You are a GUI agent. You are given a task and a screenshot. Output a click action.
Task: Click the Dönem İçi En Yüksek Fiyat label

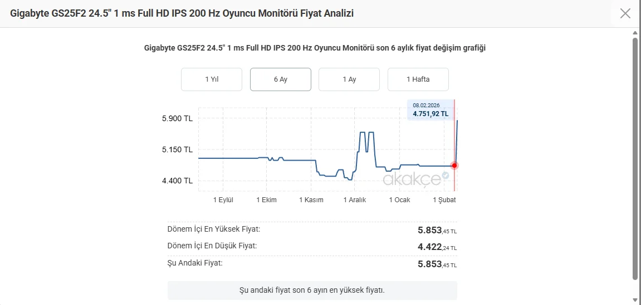(214, 229)
